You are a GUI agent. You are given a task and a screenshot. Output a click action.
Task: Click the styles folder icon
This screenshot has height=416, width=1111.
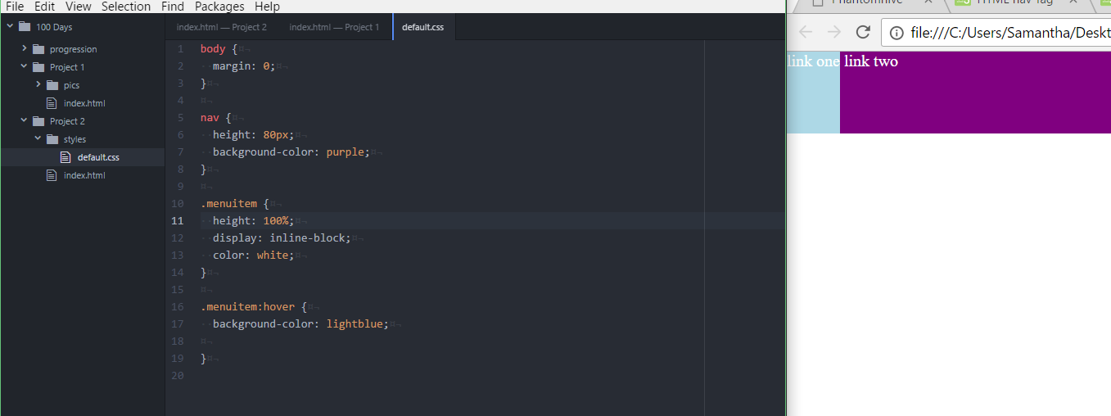pos(52,139)
